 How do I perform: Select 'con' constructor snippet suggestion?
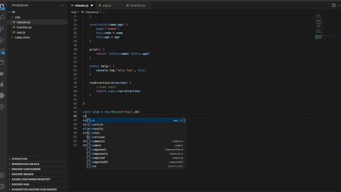click(x=135, y=166)
